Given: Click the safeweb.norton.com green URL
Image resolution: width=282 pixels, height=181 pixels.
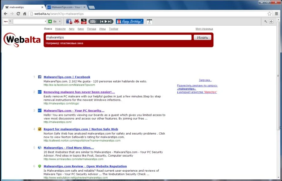Looking at the screenshot, I should point(82,140).
